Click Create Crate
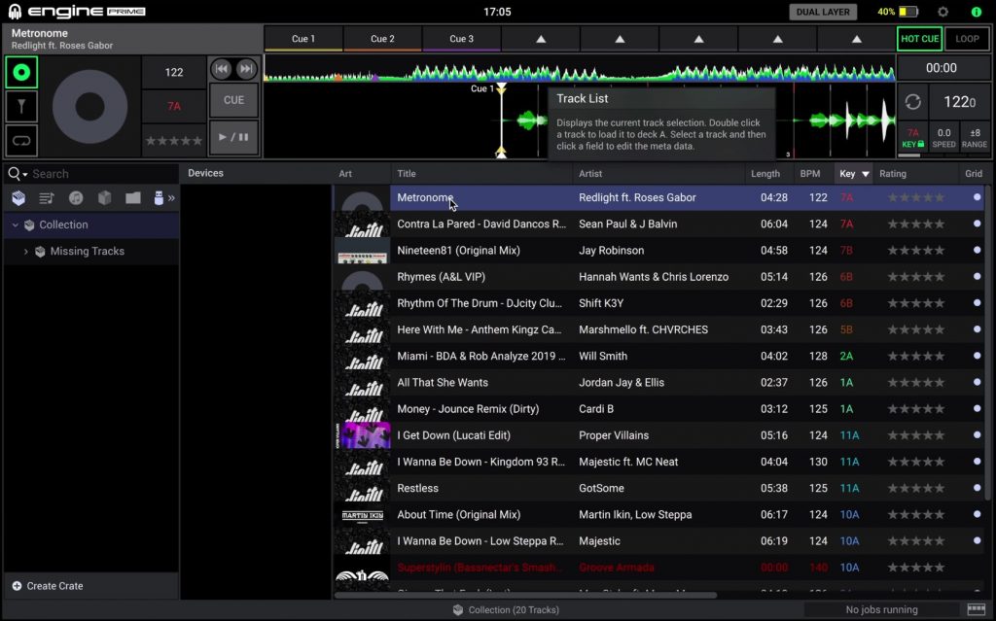Image resolution: width=996 pixels, height=621 pixels. coord(48,586)
